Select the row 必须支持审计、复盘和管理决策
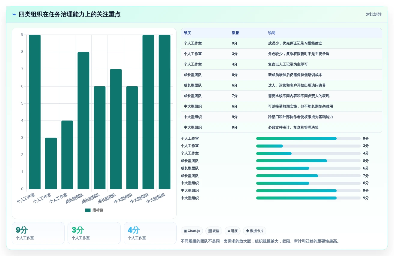The height and width of the screenshot is (256, 394). tap(281, 127)
